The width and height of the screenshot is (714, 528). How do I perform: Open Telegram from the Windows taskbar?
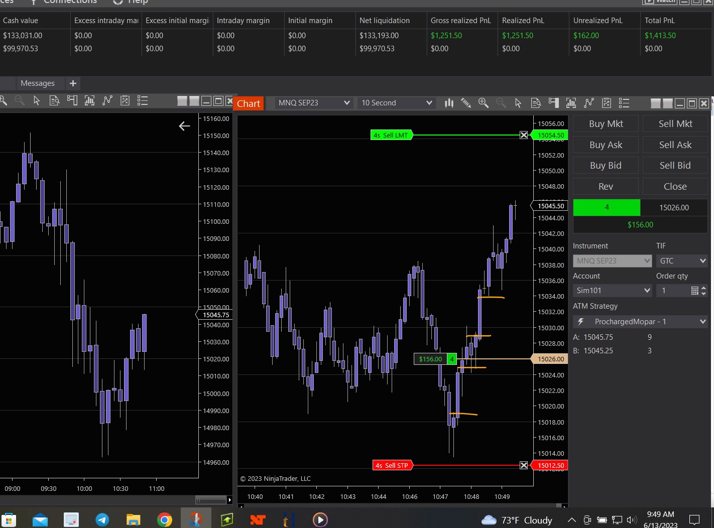coord(102,519)
